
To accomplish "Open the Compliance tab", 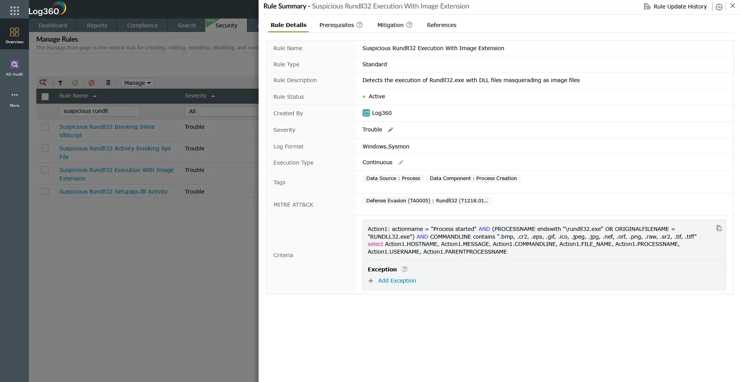I will click(x=142, y=25).
